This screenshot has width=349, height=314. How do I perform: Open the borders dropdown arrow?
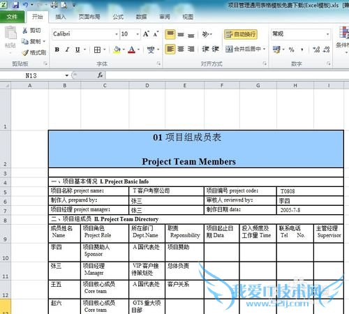105,50
